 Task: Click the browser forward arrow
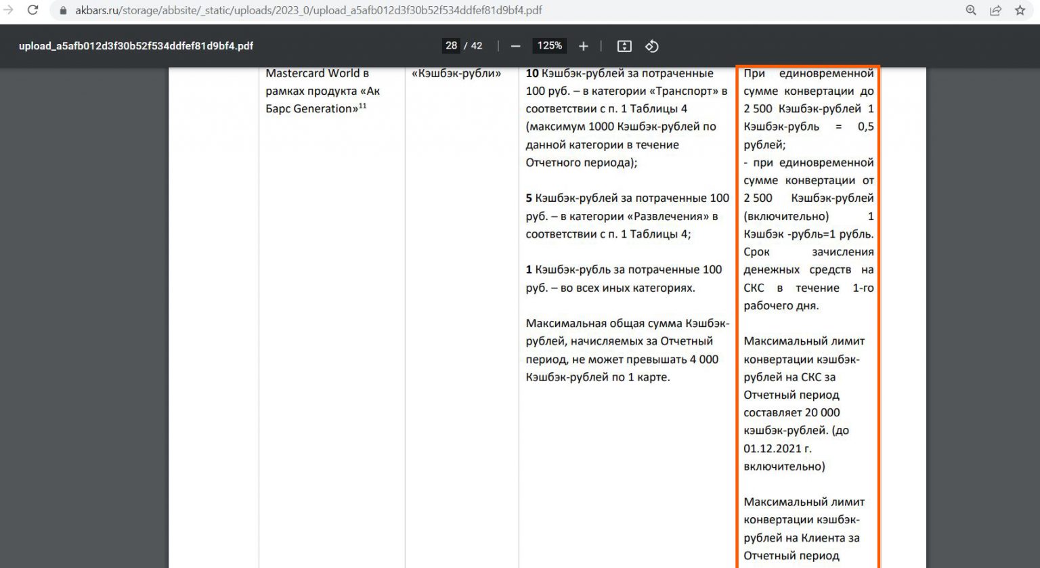point(8,10)
